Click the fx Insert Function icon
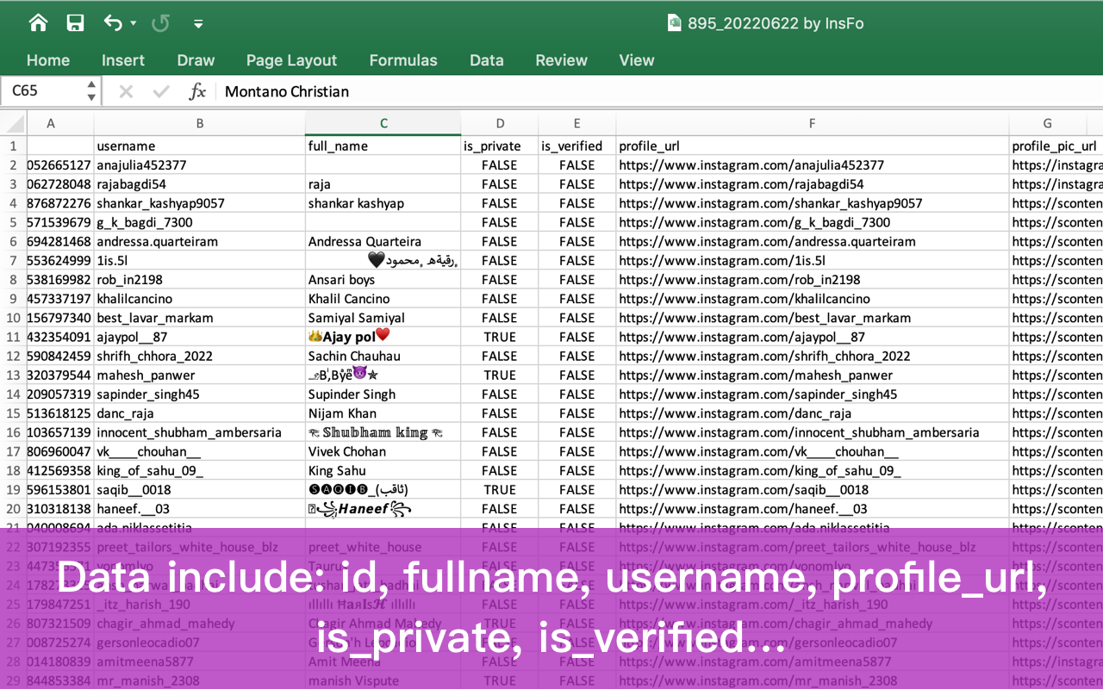 (197, 91)
